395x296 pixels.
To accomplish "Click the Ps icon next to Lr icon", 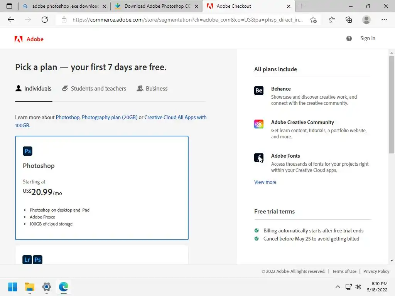I will (37, 259).
